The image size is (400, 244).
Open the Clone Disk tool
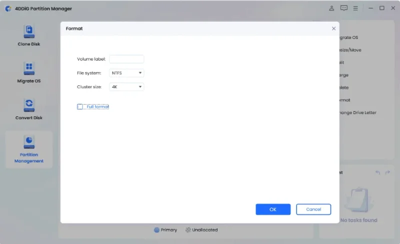(29, 35)
